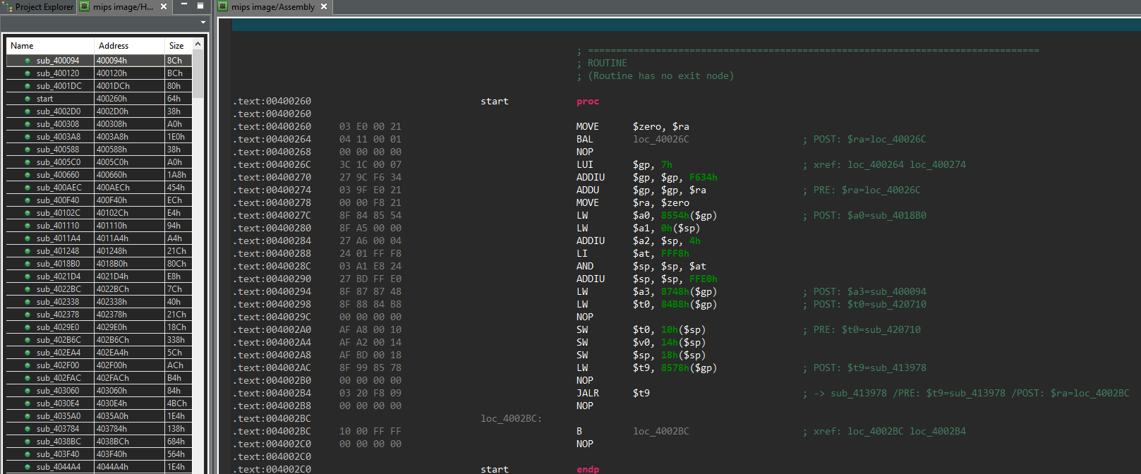Click the size cell 338h for sub_402B6C
Screen dimensions: 1141x474
coord(178,340)
